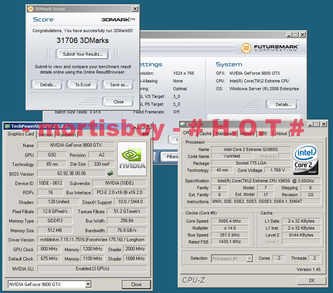The image size is (333, 293).
Task: Click the Shaders 128 Unified field
Action: (58, 202)
